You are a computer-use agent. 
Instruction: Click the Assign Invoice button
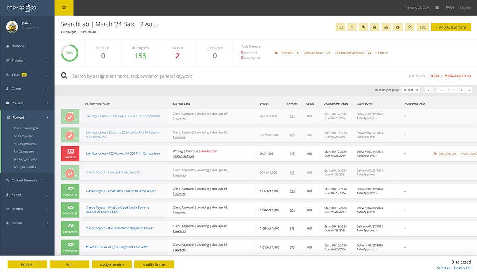[x=112, y=264]
